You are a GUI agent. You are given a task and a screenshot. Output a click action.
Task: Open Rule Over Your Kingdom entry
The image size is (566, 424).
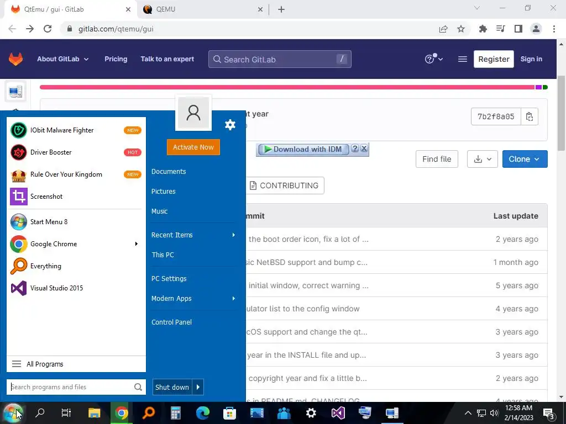click(76, 174)
